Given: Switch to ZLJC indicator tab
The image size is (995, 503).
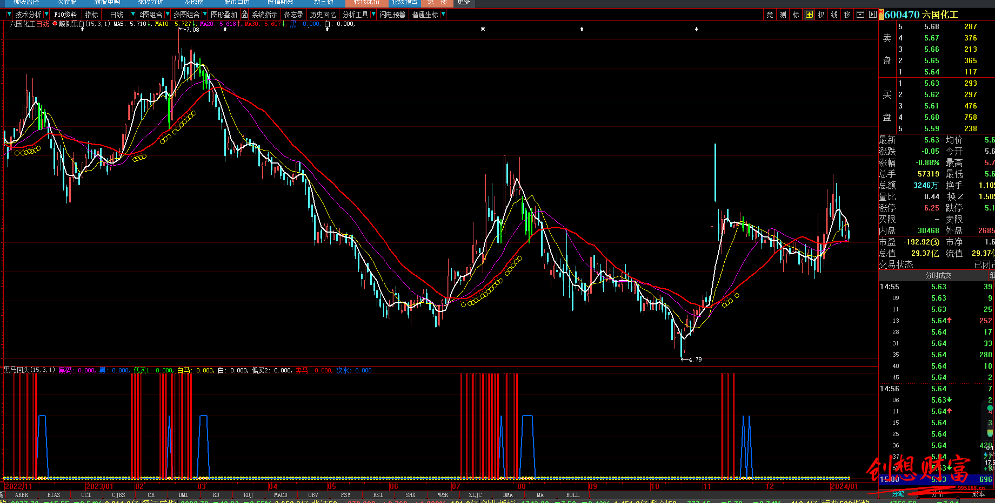Looking at the screenshot, I should tap(475, 495).
